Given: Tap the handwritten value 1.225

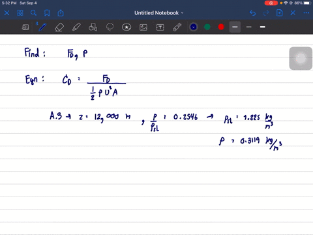Looking at the screenshot, I should (x=252, y=117).
